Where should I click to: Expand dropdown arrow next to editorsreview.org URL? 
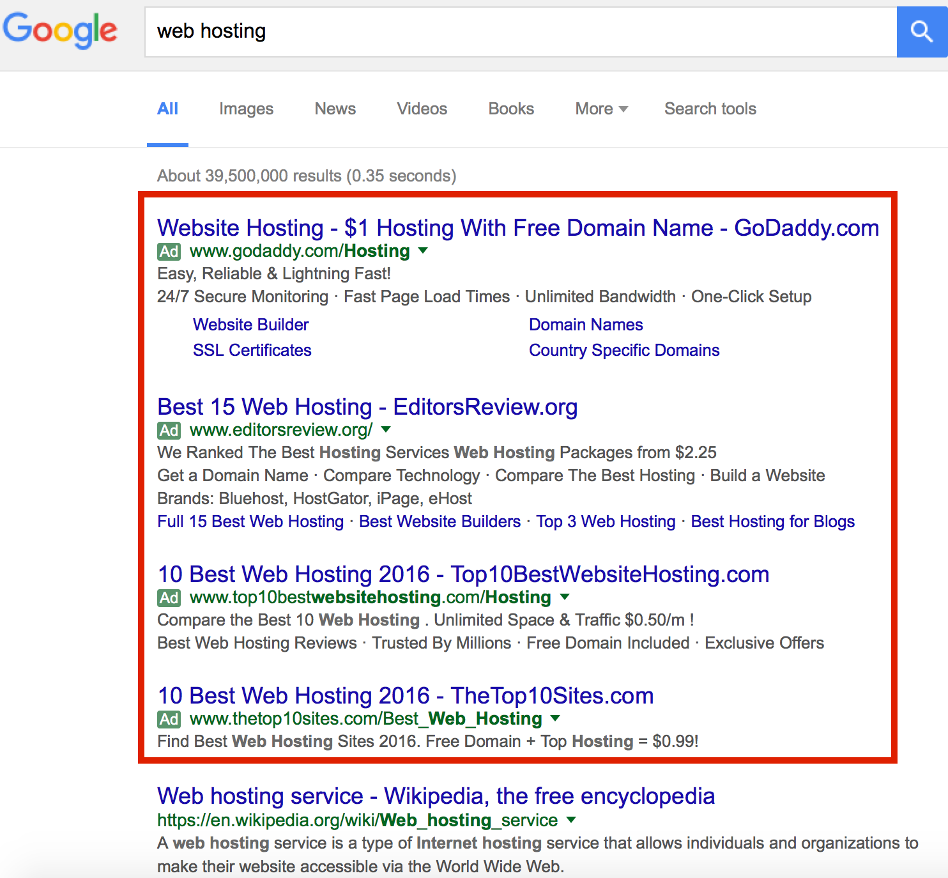click(x=386, y=430)
